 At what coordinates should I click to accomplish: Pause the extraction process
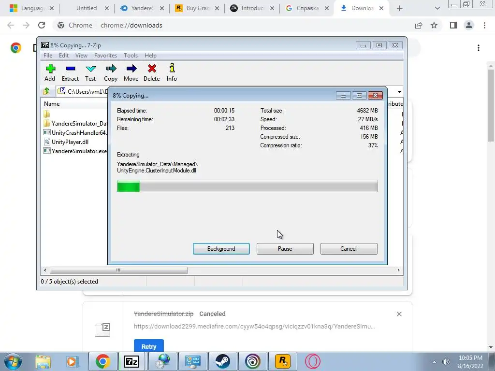285,249
